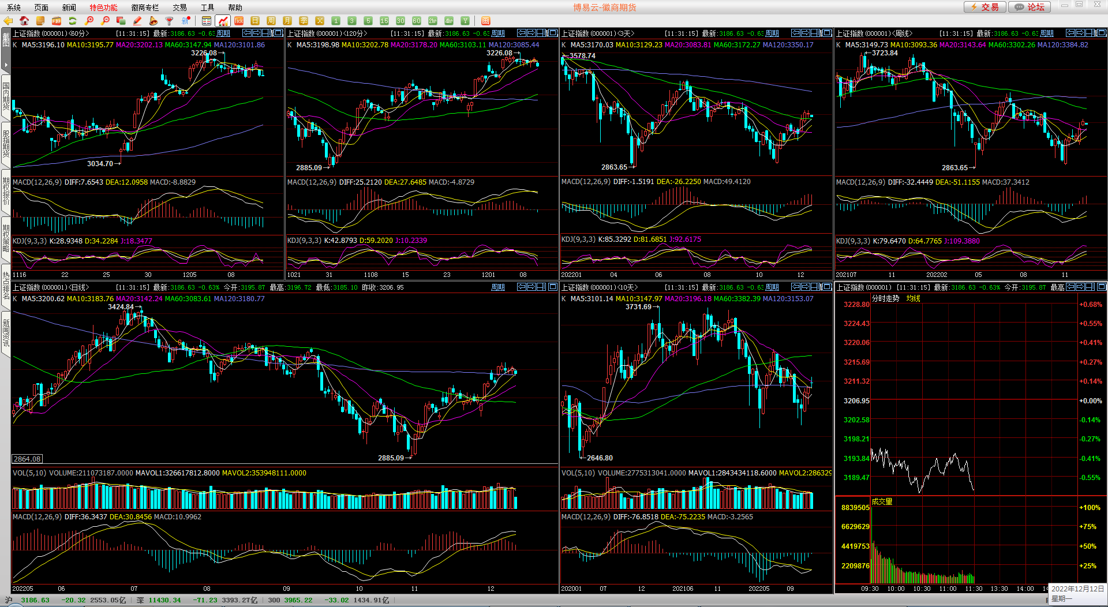Click next arrow in 120分 panel header

[x=531, y=33]
